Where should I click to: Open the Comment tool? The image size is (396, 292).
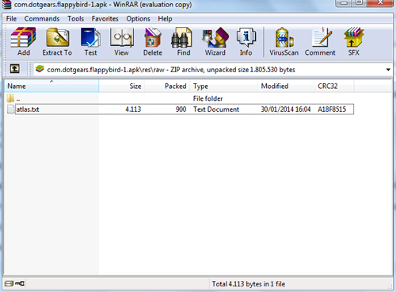[320, 41]
